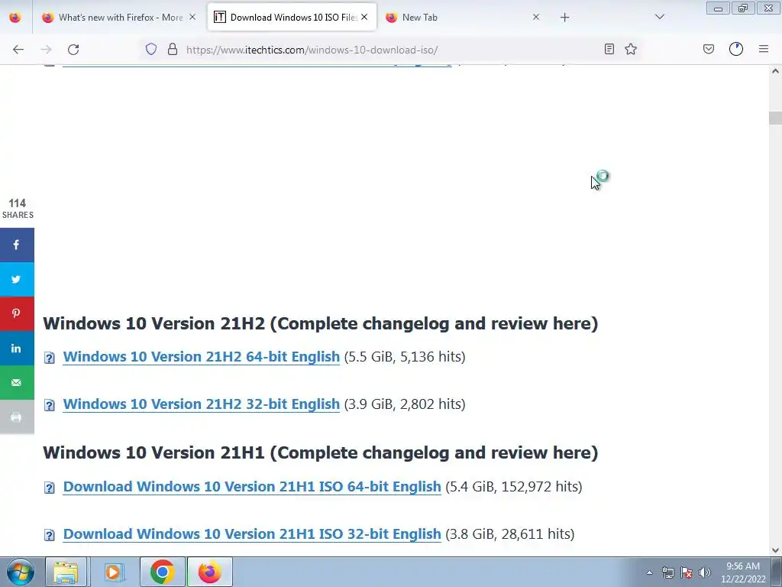Click file icon beside 21H2 32-bit link
The width and height of the screenshot is (782, 587).
click(50, 405)
